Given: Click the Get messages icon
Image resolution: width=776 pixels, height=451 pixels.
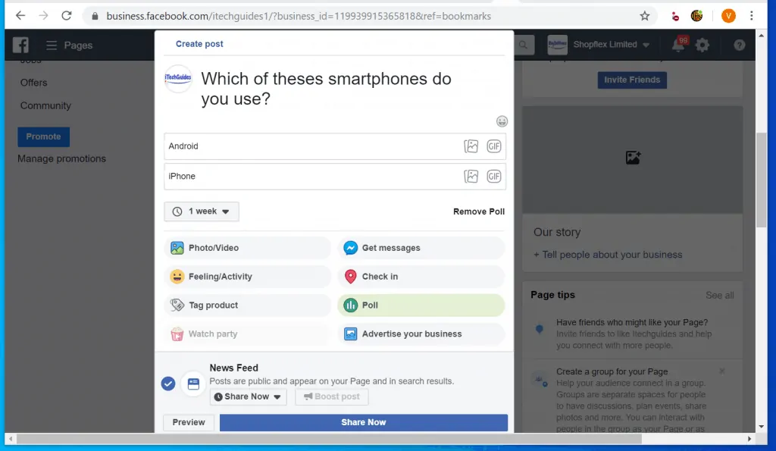Looking at the screenshot, I should [x=350, y=248].
